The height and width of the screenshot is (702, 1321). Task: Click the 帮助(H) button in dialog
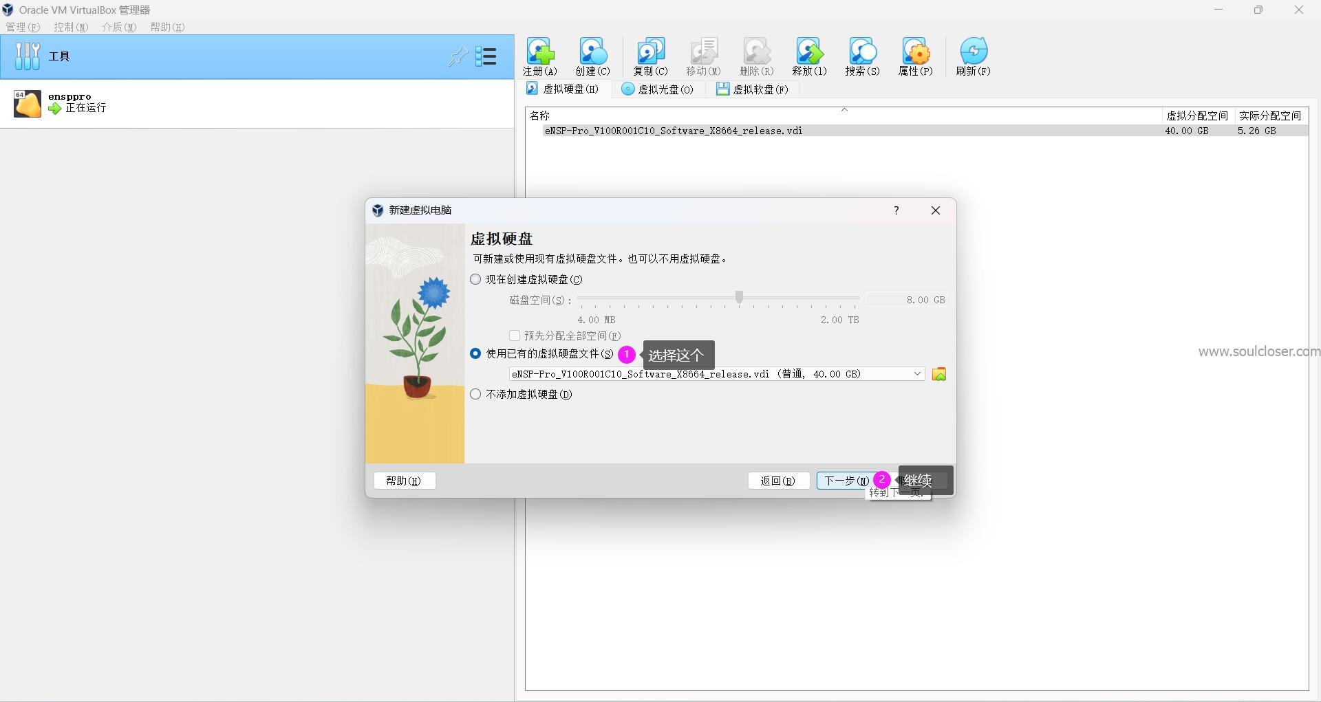405,481
